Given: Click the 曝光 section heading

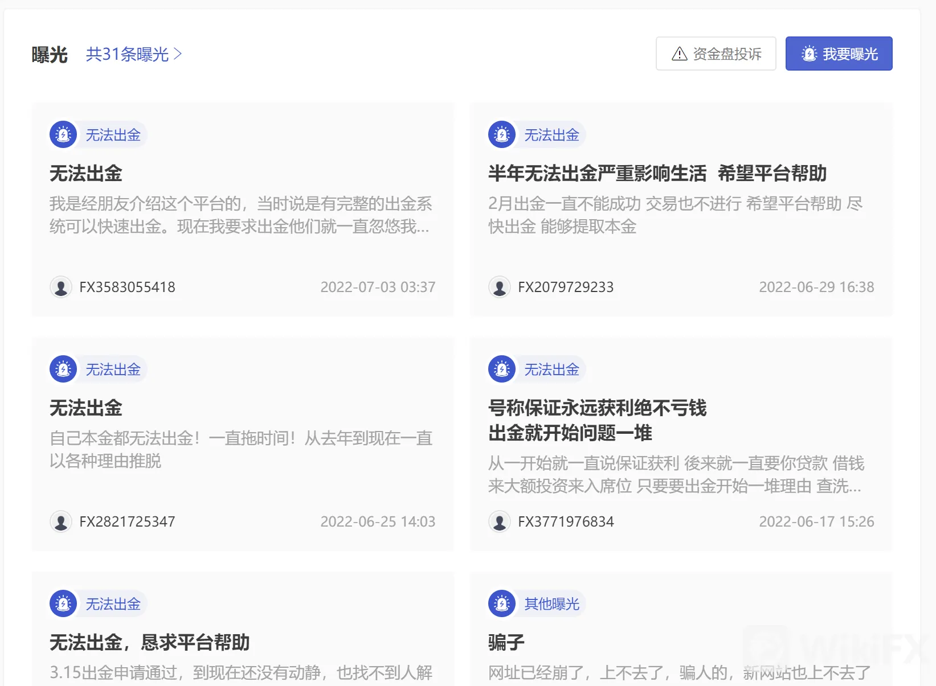Looking at the screenshot, I should click(x=50, y=55).
